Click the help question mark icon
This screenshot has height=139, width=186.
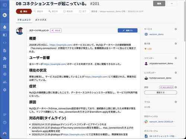click(x=5, y=122)
